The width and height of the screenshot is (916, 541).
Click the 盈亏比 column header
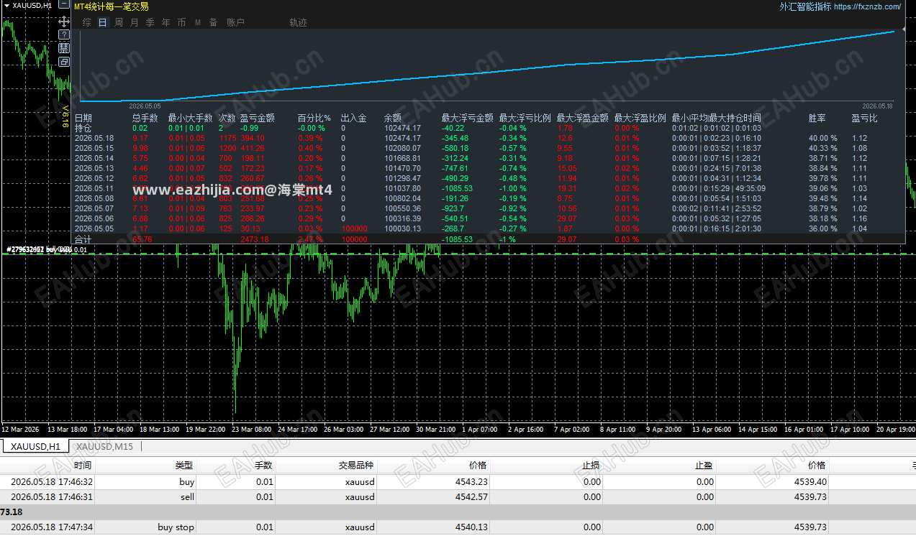click(864, 118)
